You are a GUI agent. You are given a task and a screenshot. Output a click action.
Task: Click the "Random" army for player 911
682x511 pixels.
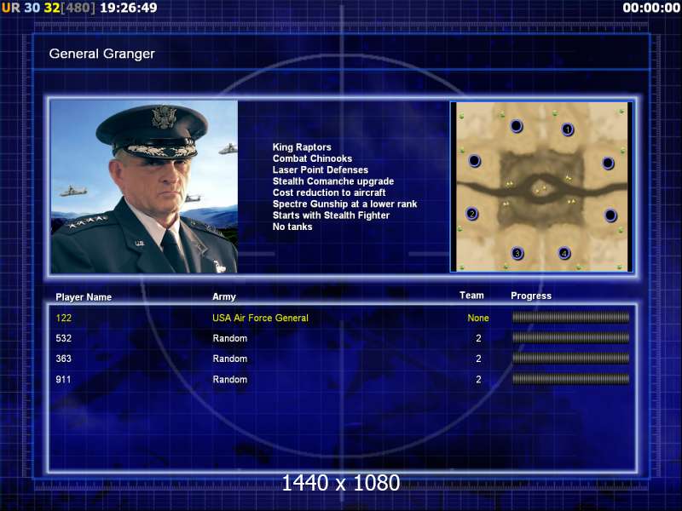(229, 379)
